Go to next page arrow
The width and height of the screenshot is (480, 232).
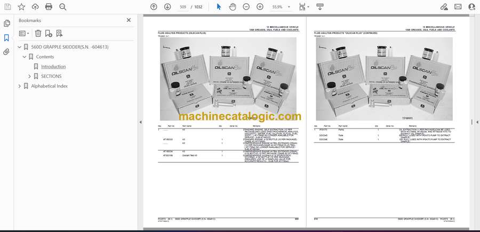pyautogui.click(x=167, y=7)
